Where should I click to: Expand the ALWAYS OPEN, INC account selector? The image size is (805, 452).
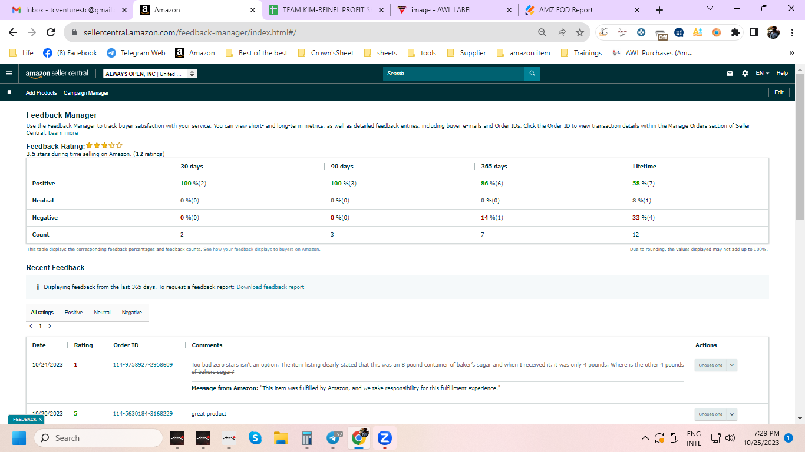150,74
